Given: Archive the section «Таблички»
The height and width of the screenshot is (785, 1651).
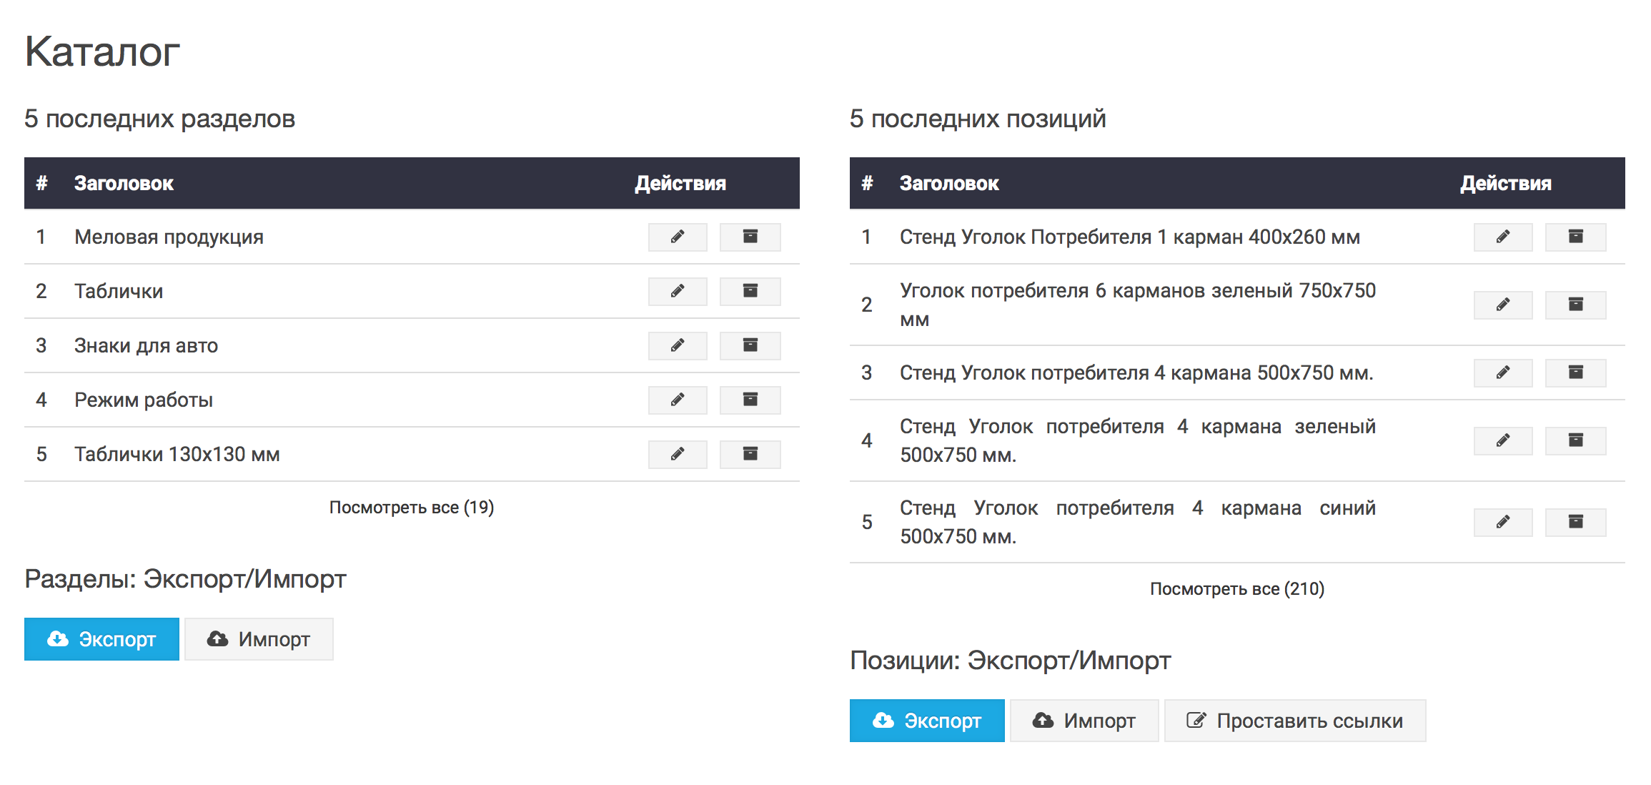Looking at the screenshot, I should coord(750,291).
